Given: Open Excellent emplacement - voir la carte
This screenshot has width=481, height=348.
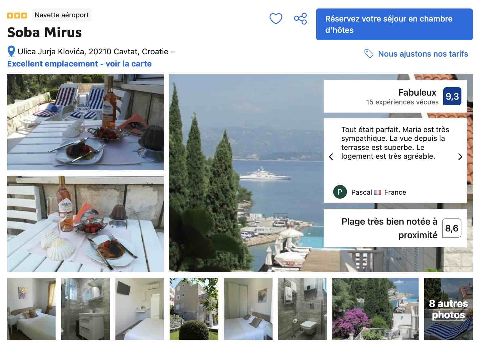Looking at the screenshot, I should (x=79, y=64).
